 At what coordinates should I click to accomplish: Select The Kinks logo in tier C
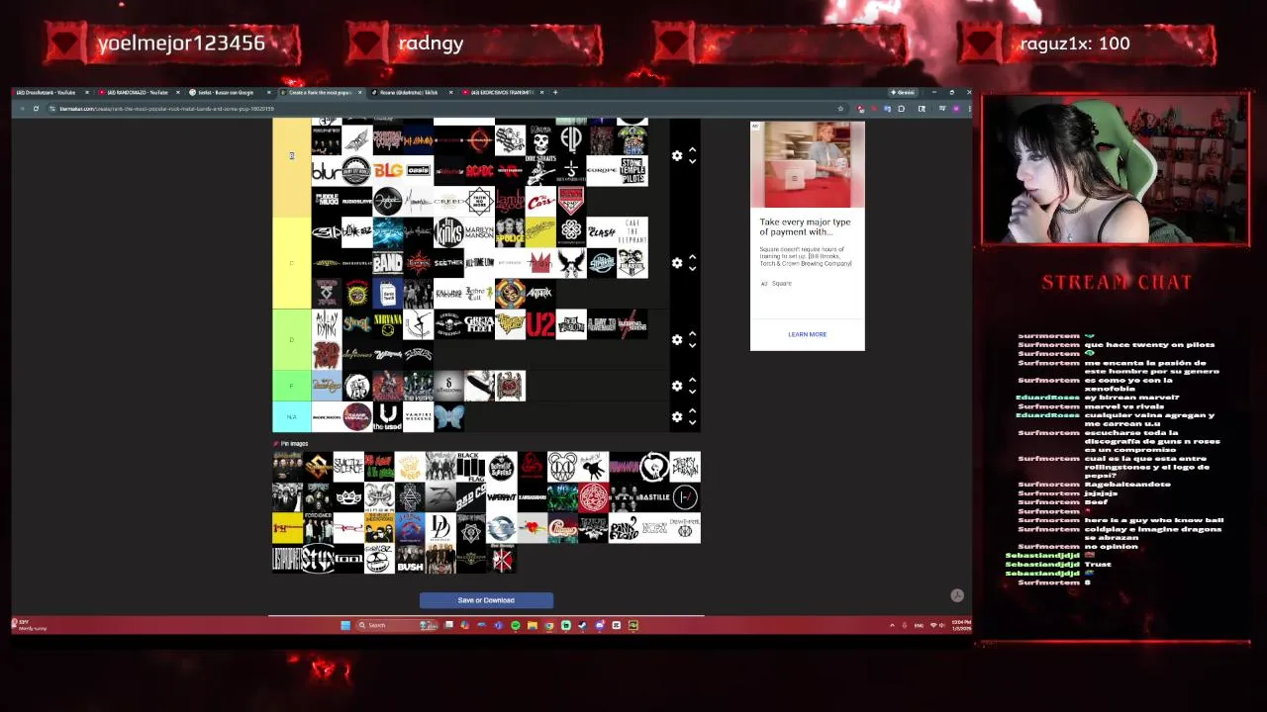tap(448, 232)
